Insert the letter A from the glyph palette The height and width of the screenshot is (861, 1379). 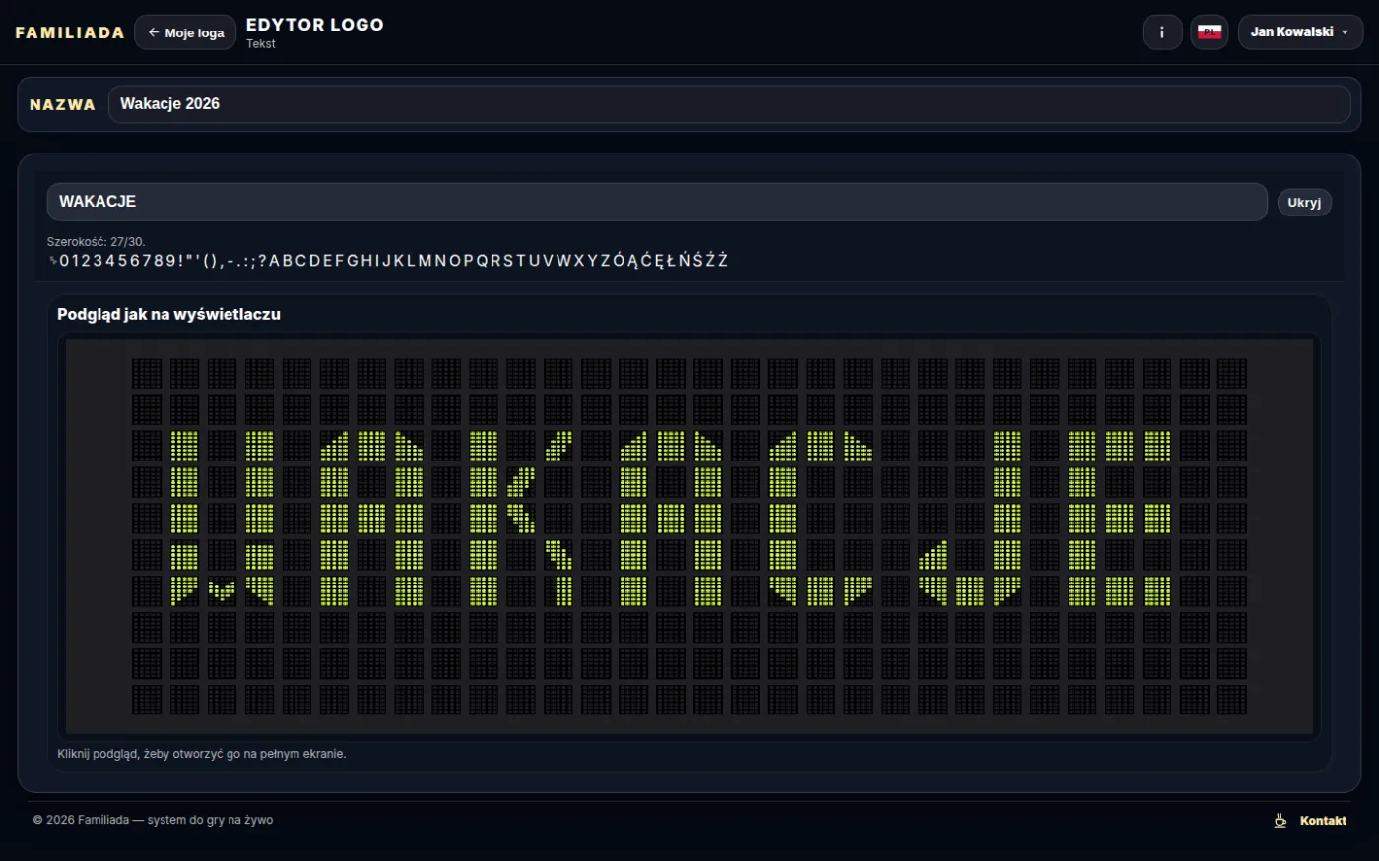(275, 261)
